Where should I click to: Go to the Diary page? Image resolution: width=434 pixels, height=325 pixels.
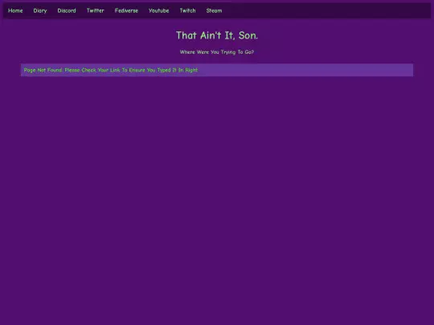pyautogui.click(x=40, y=10)
